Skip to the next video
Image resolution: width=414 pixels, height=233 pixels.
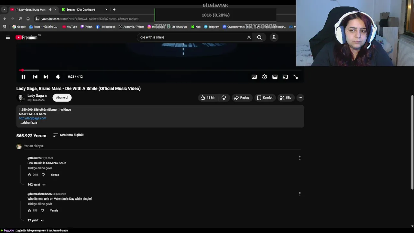(46, 77)
